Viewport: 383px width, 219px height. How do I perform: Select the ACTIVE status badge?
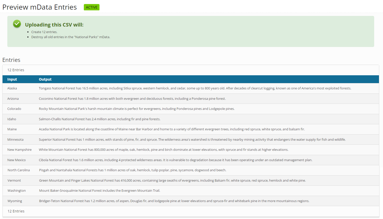91,7
